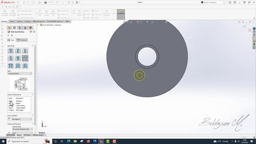Image resolution: width=256 pixels, height=144 pixels.
Task: Click the Home icon in top toolbar
Action: pos(24,2)
